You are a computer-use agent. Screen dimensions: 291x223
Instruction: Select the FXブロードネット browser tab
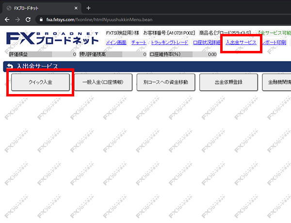point(42,8)
